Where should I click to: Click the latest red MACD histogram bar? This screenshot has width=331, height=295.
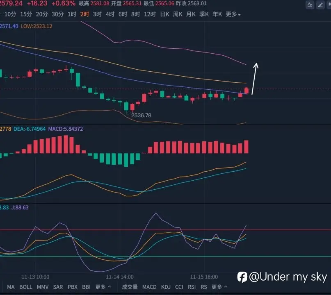[x=246, y=147]
